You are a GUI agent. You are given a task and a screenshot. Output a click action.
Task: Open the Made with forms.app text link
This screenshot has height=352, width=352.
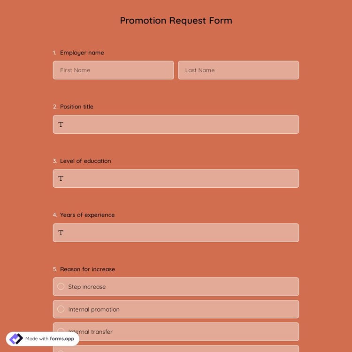point(50,339)
